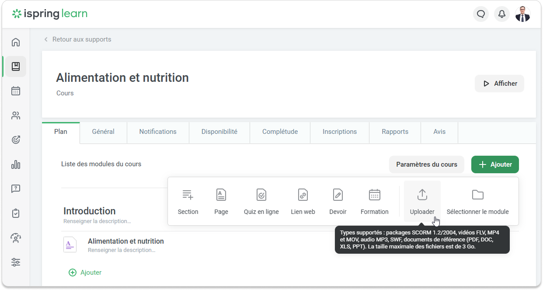Open the users icon in sidebar
This screenshot has height=290, width=543.
(16, 115)
